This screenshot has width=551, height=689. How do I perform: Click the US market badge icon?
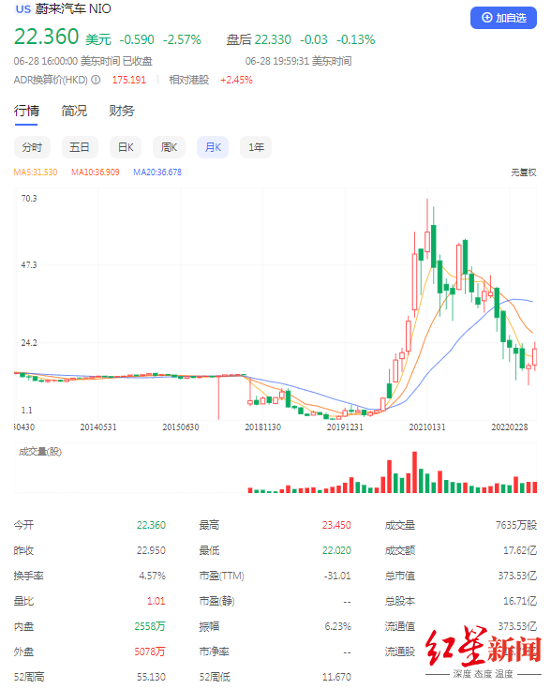(x=22, y=8)
